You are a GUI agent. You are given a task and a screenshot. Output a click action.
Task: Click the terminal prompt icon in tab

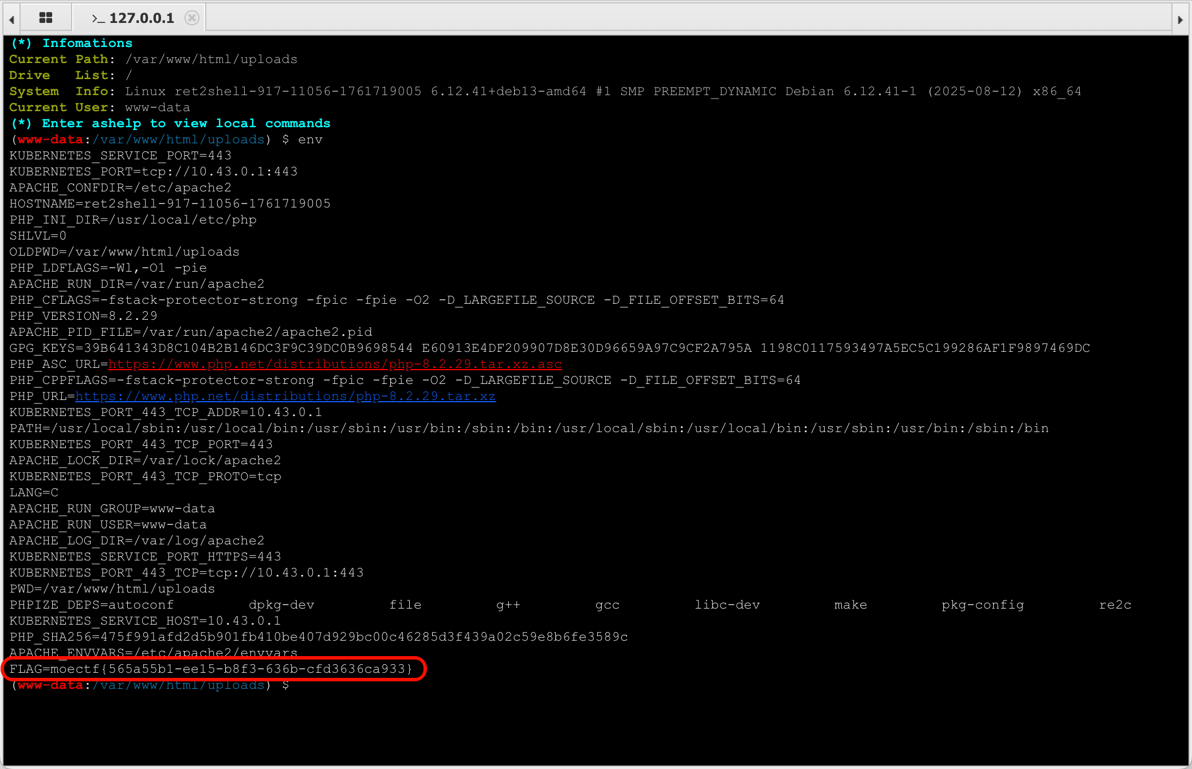coord(98,18)
